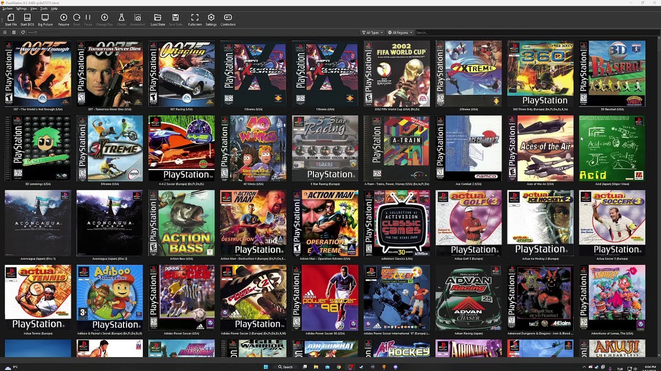Viewport: 661px width, 371px height.
Task: Select the Advan Racing cover
Action: (x=468, y=298)
